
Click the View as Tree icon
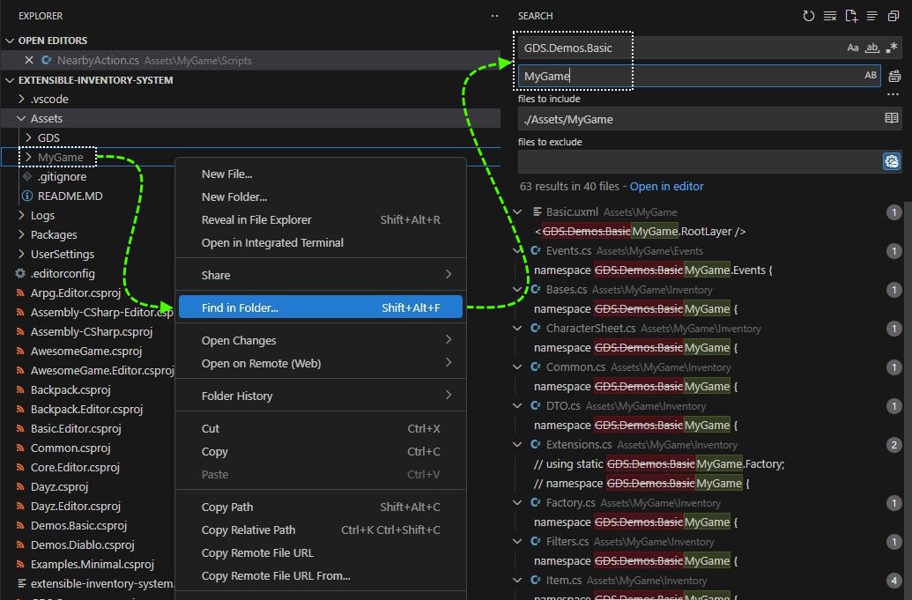tap(872, 16)
